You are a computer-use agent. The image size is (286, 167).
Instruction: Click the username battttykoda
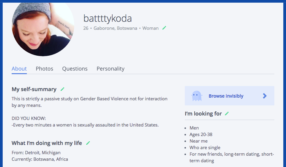[107, 18]
